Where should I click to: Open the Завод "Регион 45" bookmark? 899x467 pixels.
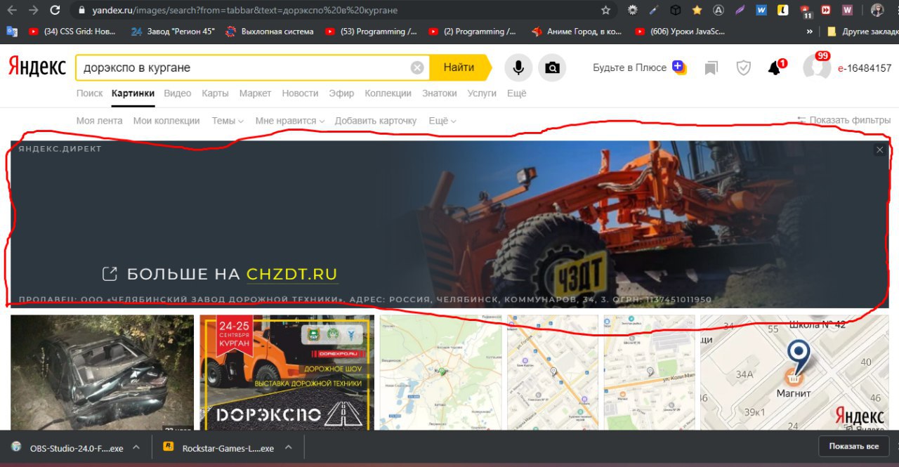pyautogui.click(x=172, y=31)
